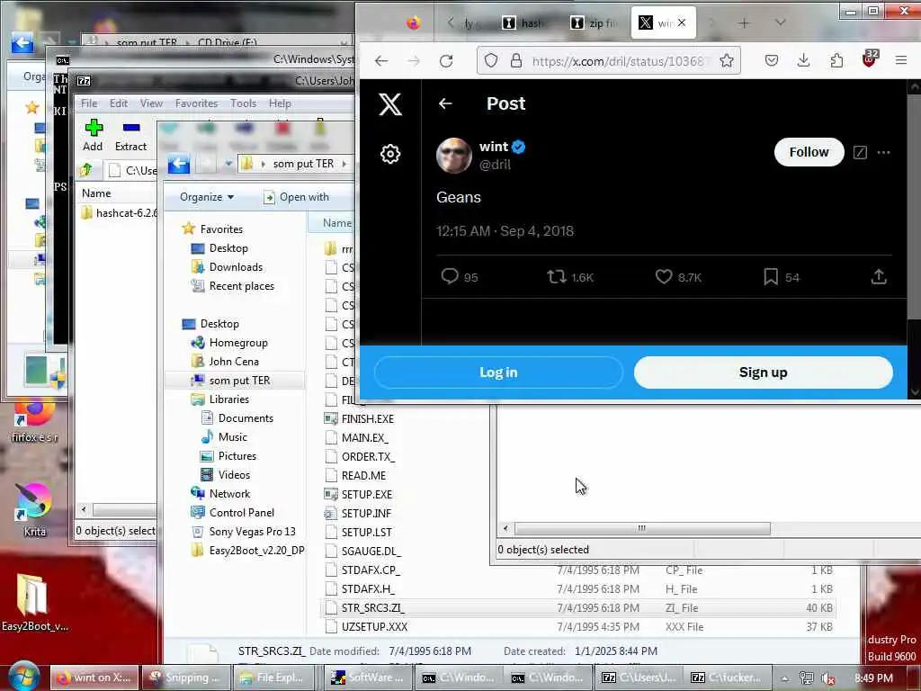Select hashcat-6.2.6 folder in 7-Zip
This screenshot has width=921, height=691.
120,212
